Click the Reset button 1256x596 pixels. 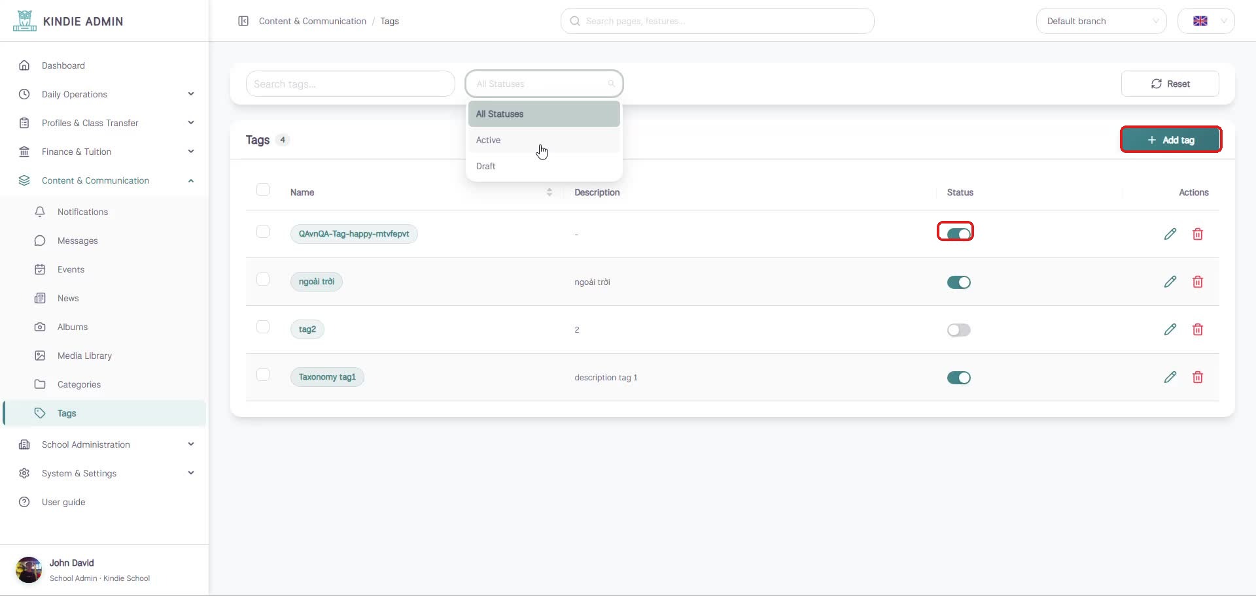click(1170, 84)
